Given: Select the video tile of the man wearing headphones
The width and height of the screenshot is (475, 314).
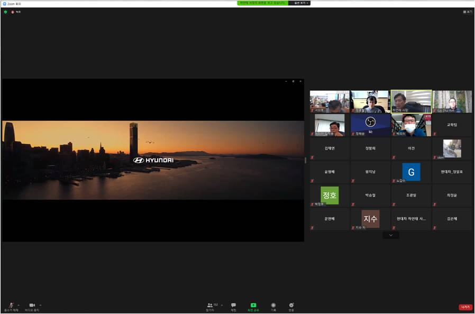Looking at the screenshot, I should point(370,101).
